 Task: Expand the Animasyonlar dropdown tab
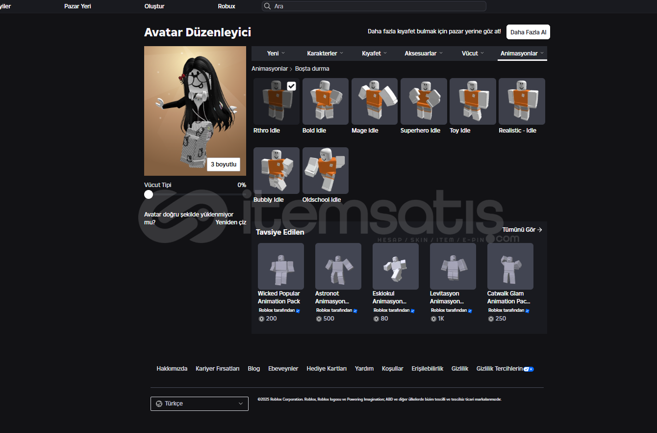[522, 54]
